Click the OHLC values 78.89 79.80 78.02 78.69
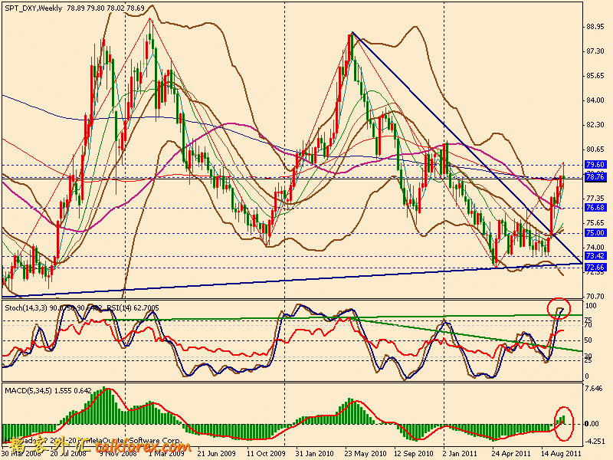This screenshot has width=613, height=460. (106, 8)
